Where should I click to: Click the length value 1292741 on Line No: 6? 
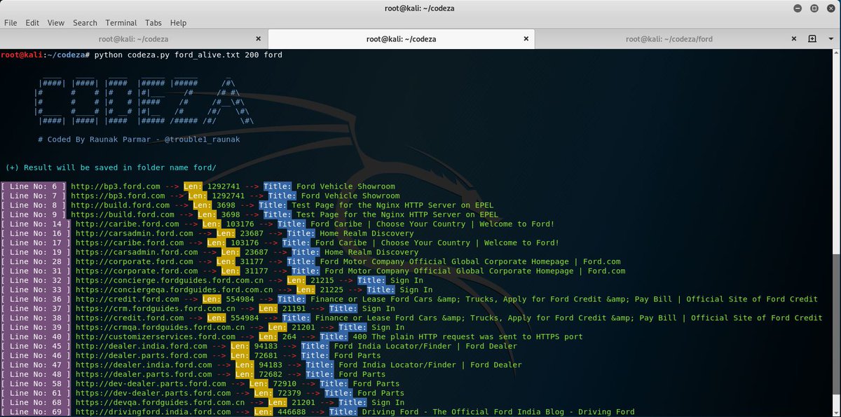coord(223,186)
